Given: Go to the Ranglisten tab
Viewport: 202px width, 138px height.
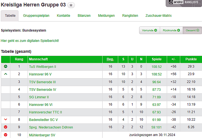Looking at the screenshot, I should (x=130, y=16).
